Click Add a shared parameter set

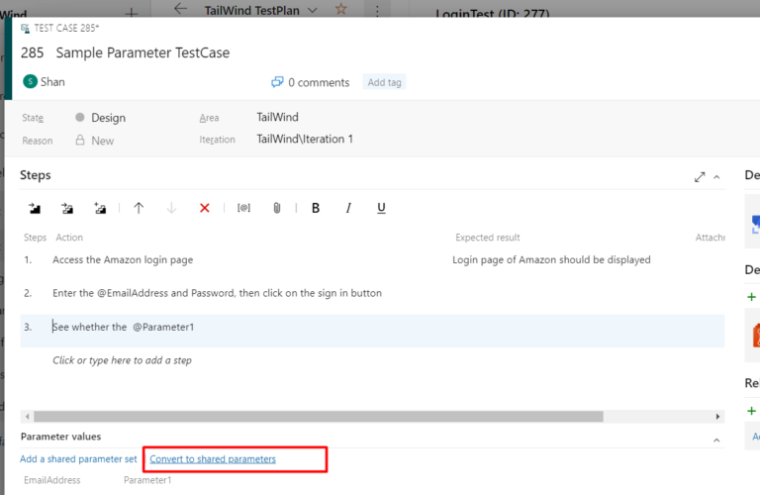(x=78, y=459)
